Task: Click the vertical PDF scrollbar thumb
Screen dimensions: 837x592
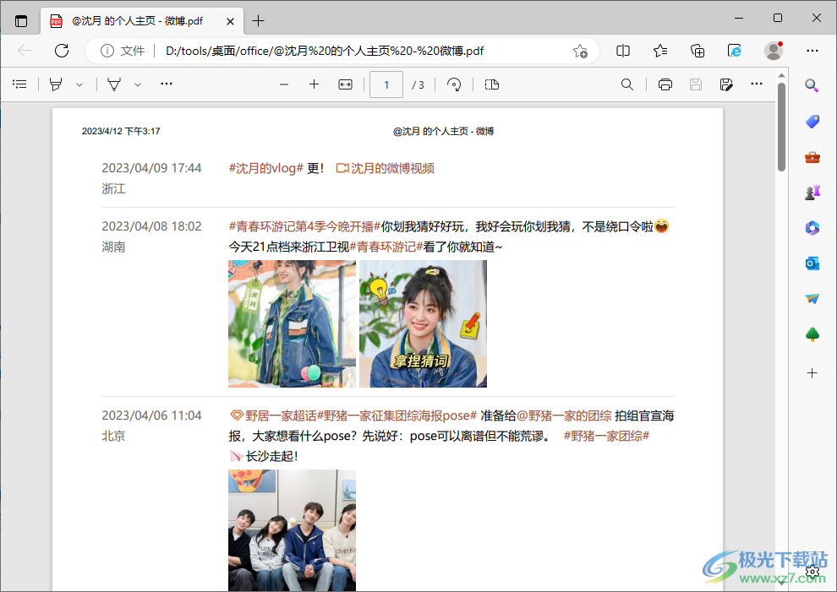Action: 781,127
